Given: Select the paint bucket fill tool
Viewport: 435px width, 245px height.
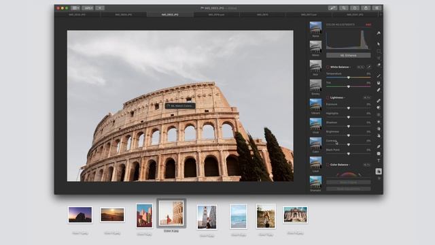Looking at the screenshot, I should [379, 83].
